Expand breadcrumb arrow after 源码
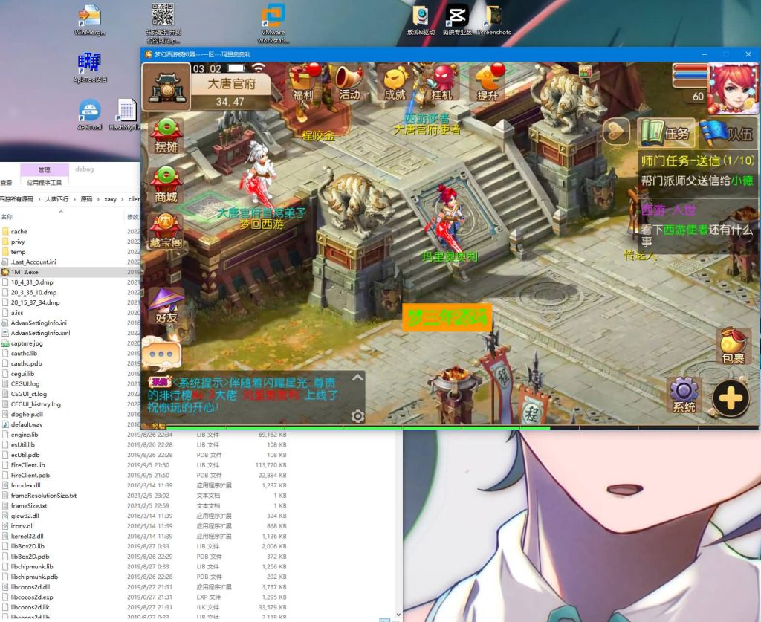The width and height of the screenshot is (761, 622). [98, 199]
